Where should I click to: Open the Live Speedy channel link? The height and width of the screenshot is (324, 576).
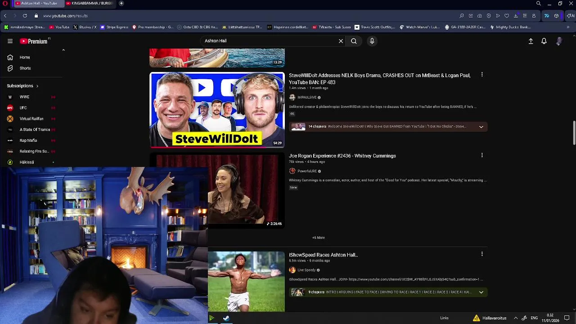306,270
